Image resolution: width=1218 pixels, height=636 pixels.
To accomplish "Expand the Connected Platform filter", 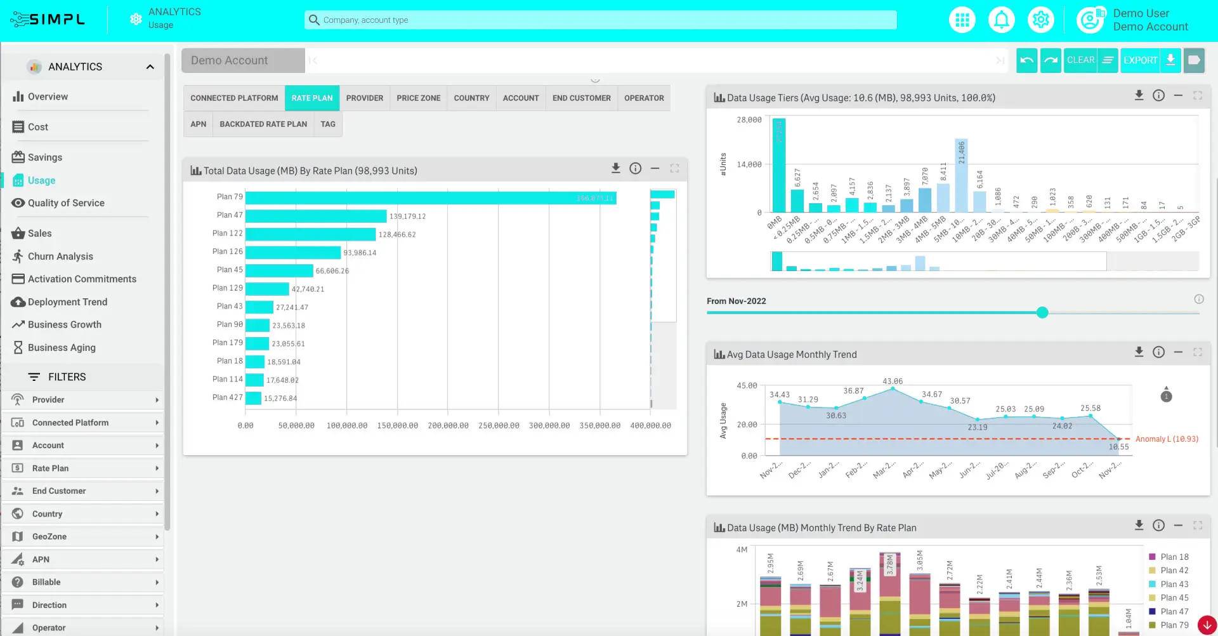I will coord(83,423).
